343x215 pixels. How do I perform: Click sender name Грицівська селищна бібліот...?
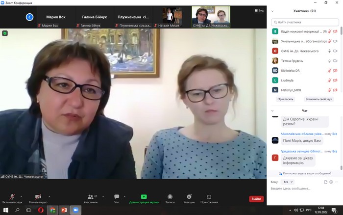point(301,151)
